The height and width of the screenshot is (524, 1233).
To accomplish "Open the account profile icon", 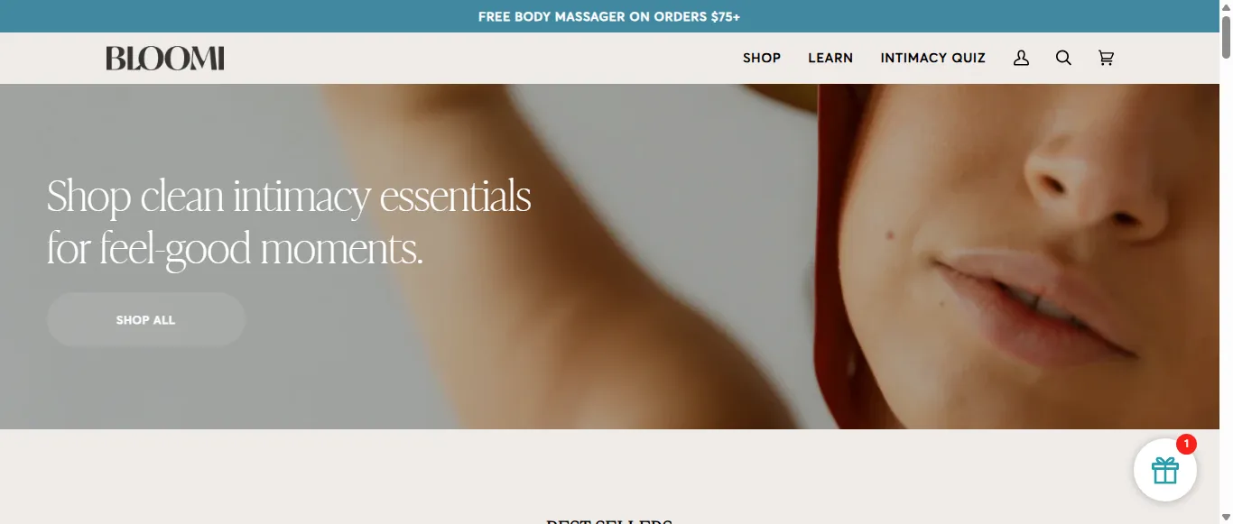I will (x=1021, y=58).
